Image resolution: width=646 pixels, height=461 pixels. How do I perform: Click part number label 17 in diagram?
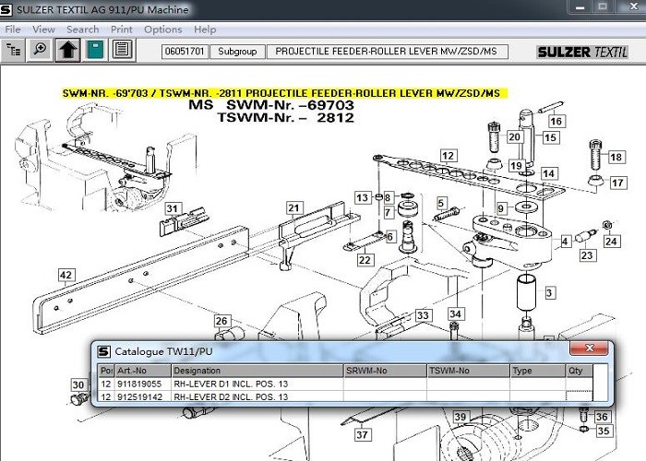pos(618,183)
